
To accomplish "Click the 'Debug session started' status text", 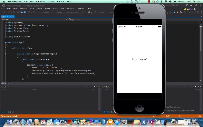I will [9, 116].
